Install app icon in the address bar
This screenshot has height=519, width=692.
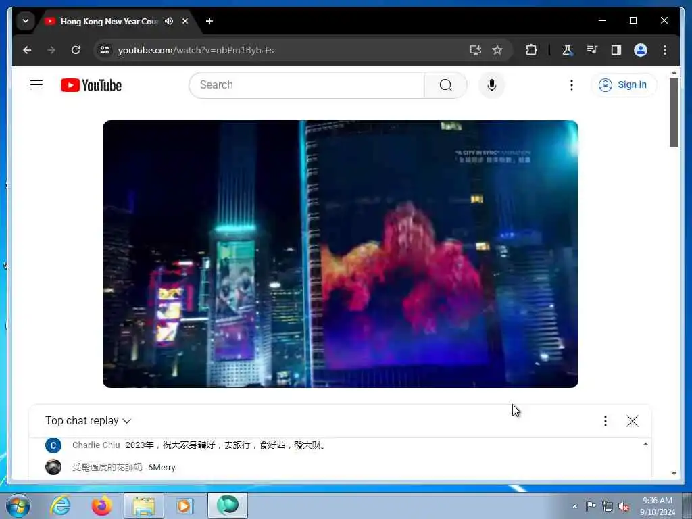click(475, 50)
